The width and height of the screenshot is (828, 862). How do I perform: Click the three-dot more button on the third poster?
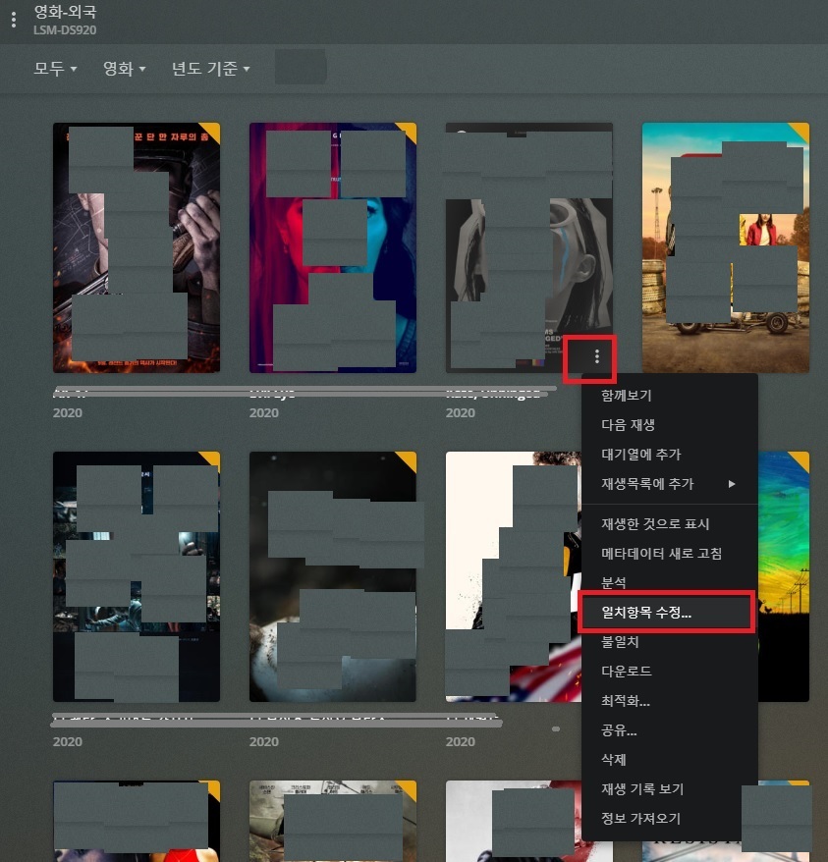pyautogui.click(x=597, y=356)
